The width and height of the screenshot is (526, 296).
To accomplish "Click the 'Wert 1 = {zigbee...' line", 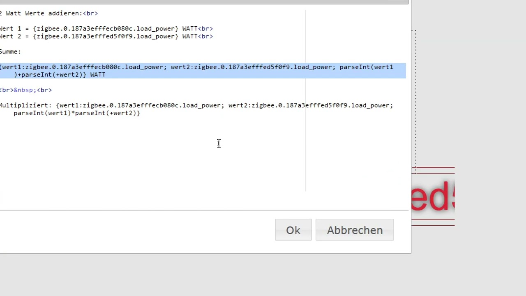I will tap(106, 29).
